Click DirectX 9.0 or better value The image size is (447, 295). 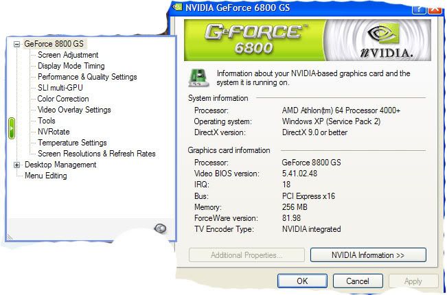314,132
